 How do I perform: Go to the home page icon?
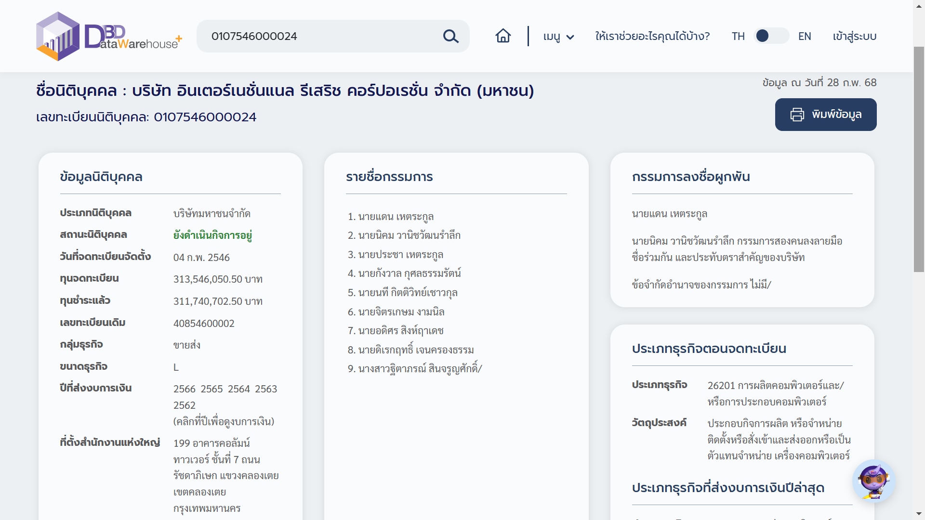point(503,36)
